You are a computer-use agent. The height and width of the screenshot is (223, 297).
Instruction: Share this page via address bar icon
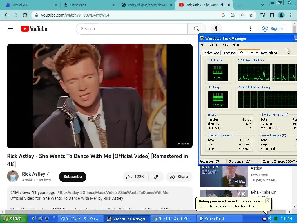pyautogui.click(x=242, y=15)
